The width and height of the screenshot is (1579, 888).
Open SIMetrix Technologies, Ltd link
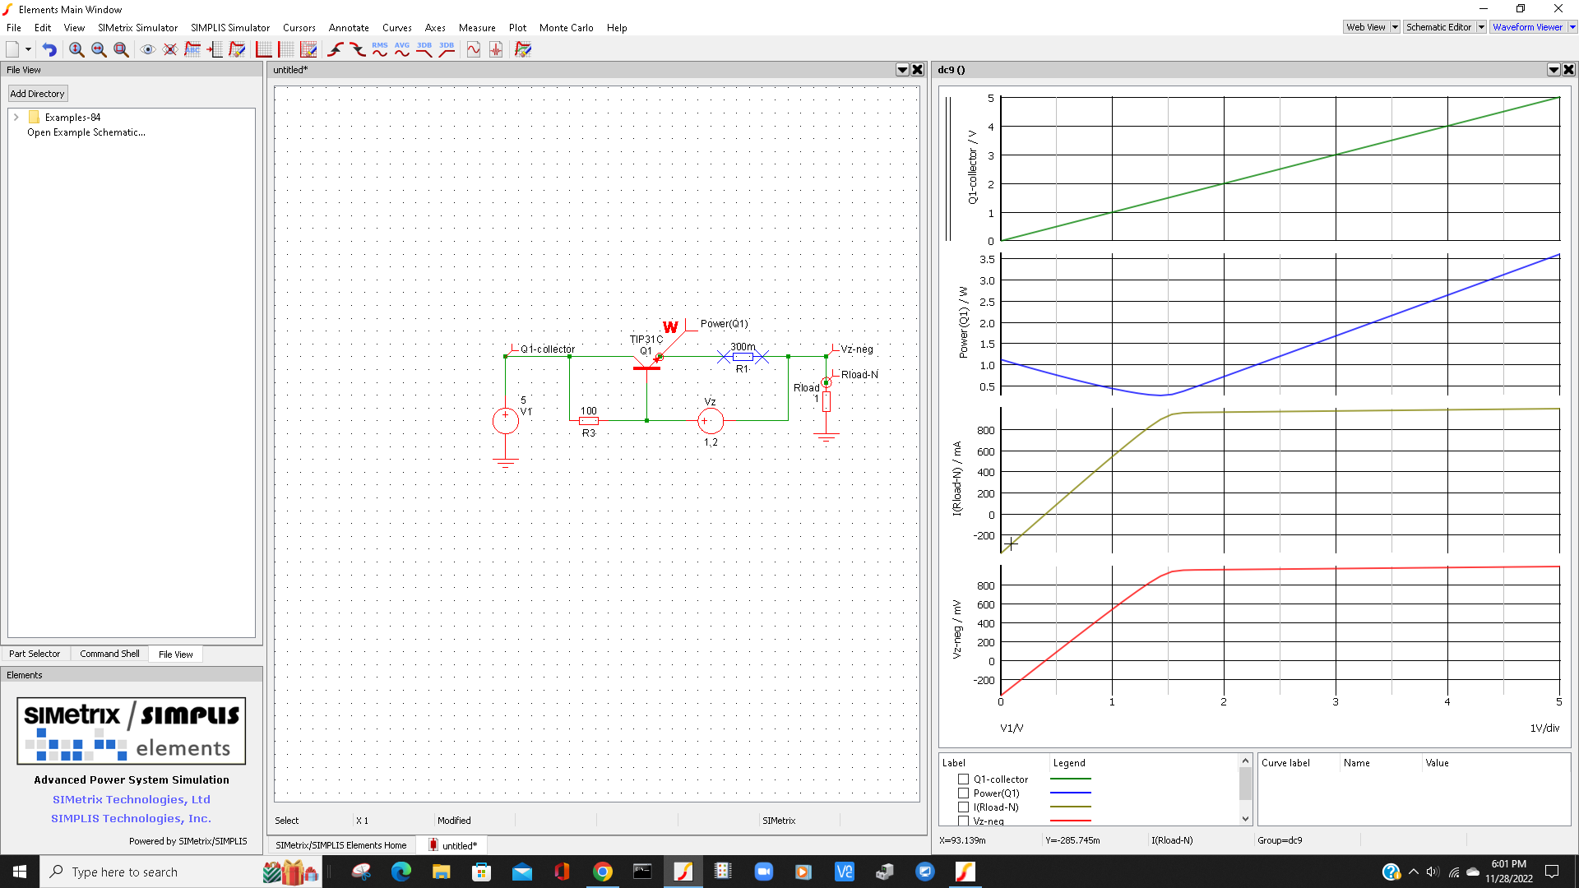point(132,799)
